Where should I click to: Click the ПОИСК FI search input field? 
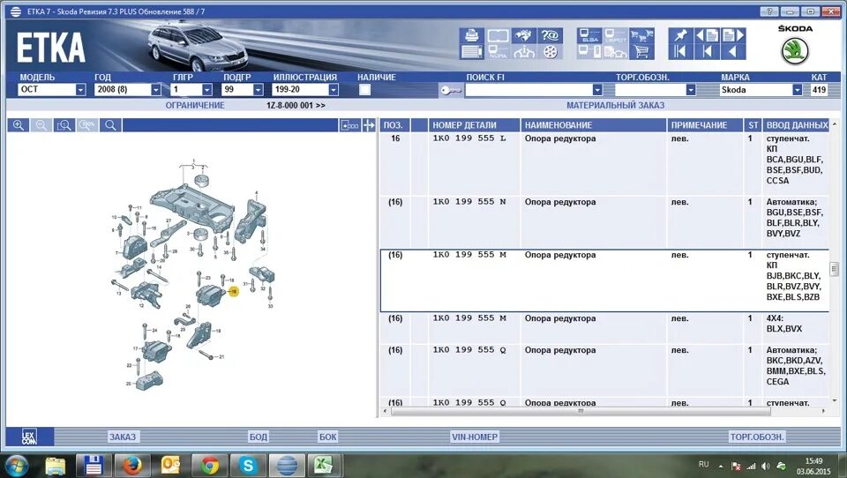[528, 90]
